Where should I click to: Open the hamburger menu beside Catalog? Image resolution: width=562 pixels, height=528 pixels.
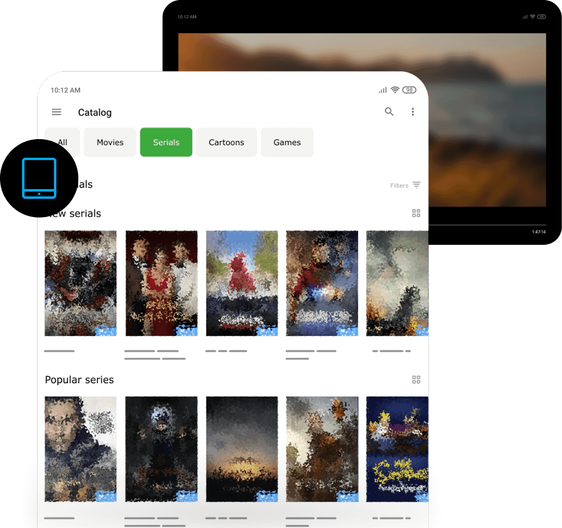click(x=57, y=112)
